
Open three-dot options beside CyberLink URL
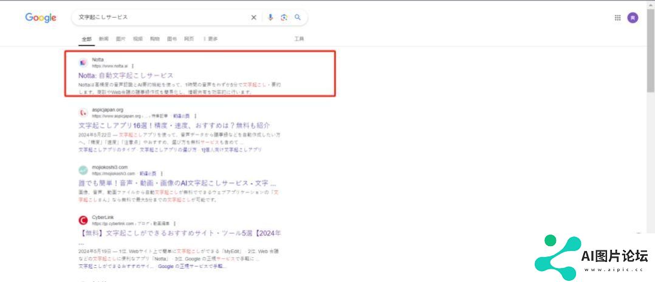click(x=174, y=224)
